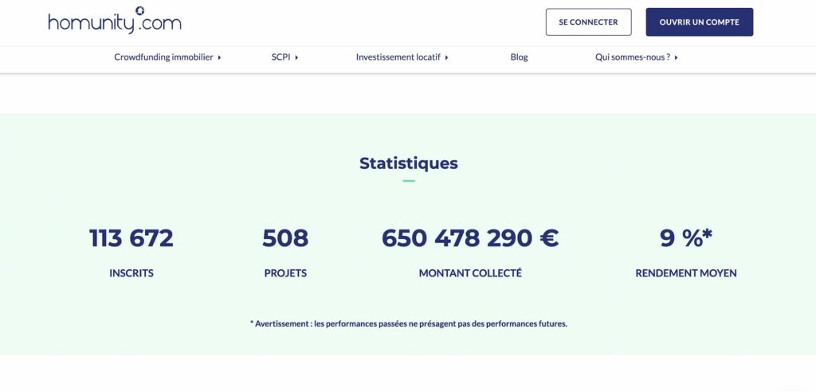Viewport: 816px width, 392px height.
Task: Click the Statistiques section heading
Action: [408, 163]
